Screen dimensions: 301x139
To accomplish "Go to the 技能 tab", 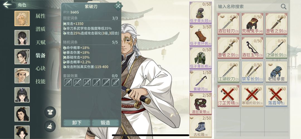I will pyautogui.click(x=40, y=81).
